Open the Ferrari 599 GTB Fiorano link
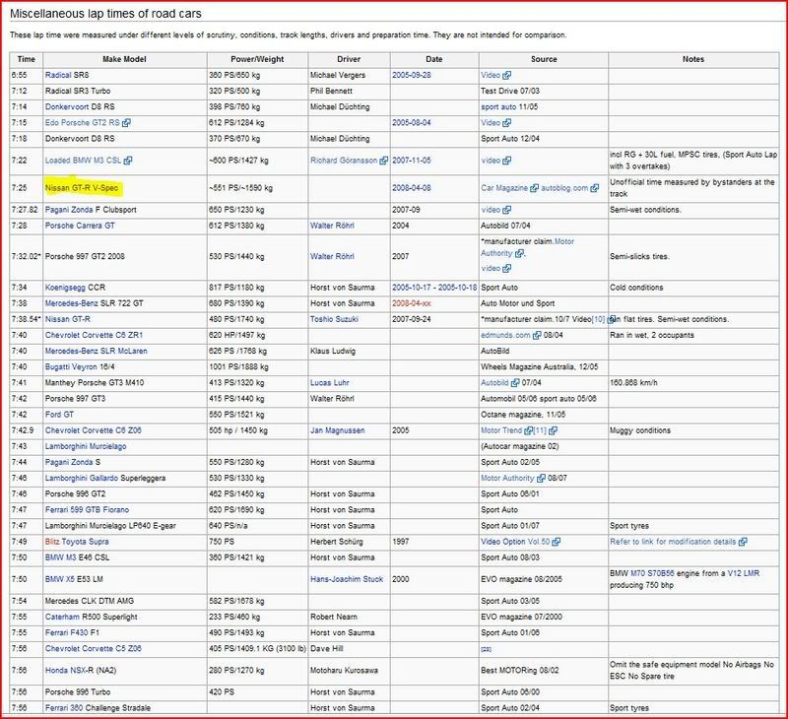The image size is (788, 719). [x=87, y=509]
